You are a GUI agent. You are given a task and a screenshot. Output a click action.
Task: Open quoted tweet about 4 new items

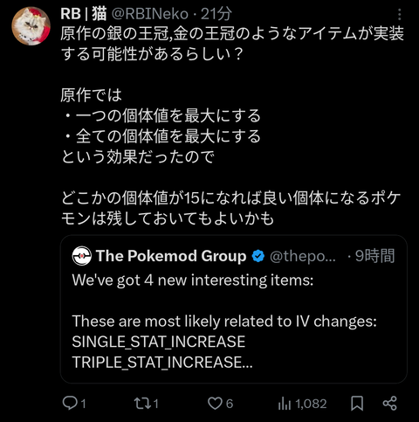tap(234, 309)
